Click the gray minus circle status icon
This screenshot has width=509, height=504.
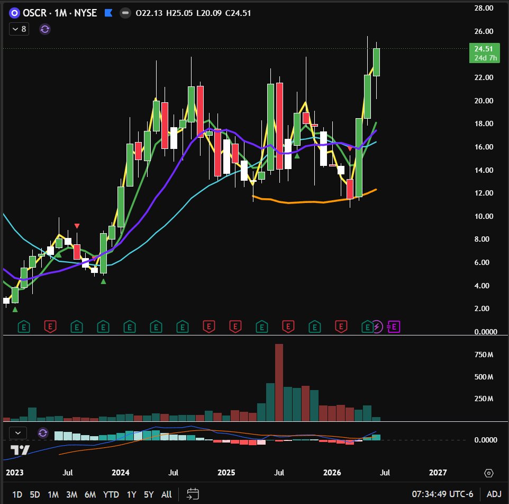(125, 13)
